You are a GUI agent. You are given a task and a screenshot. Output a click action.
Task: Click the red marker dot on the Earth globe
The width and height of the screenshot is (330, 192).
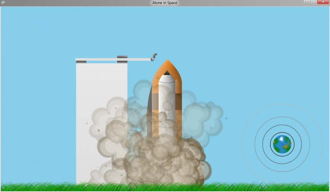click(x=282, y=145)
